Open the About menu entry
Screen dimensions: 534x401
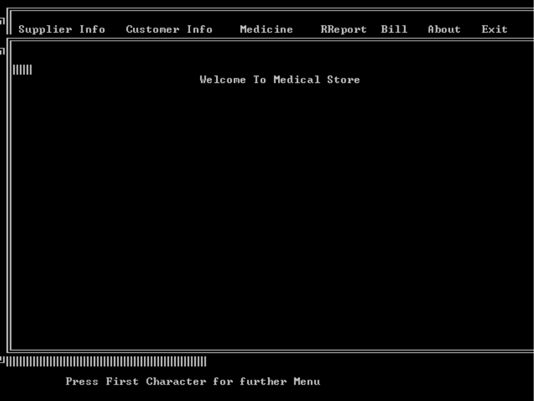(x=444, y=29)
